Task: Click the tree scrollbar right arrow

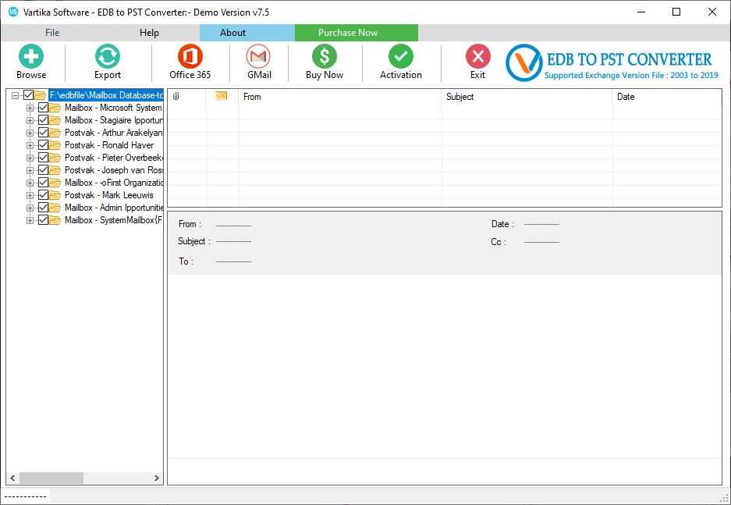Action: point(157,478)
